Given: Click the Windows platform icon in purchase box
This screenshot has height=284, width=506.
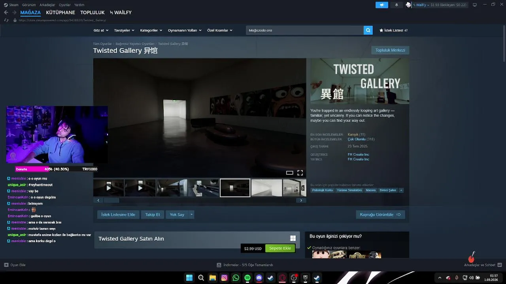Looking at the screenshot, I should pos(293,238).
